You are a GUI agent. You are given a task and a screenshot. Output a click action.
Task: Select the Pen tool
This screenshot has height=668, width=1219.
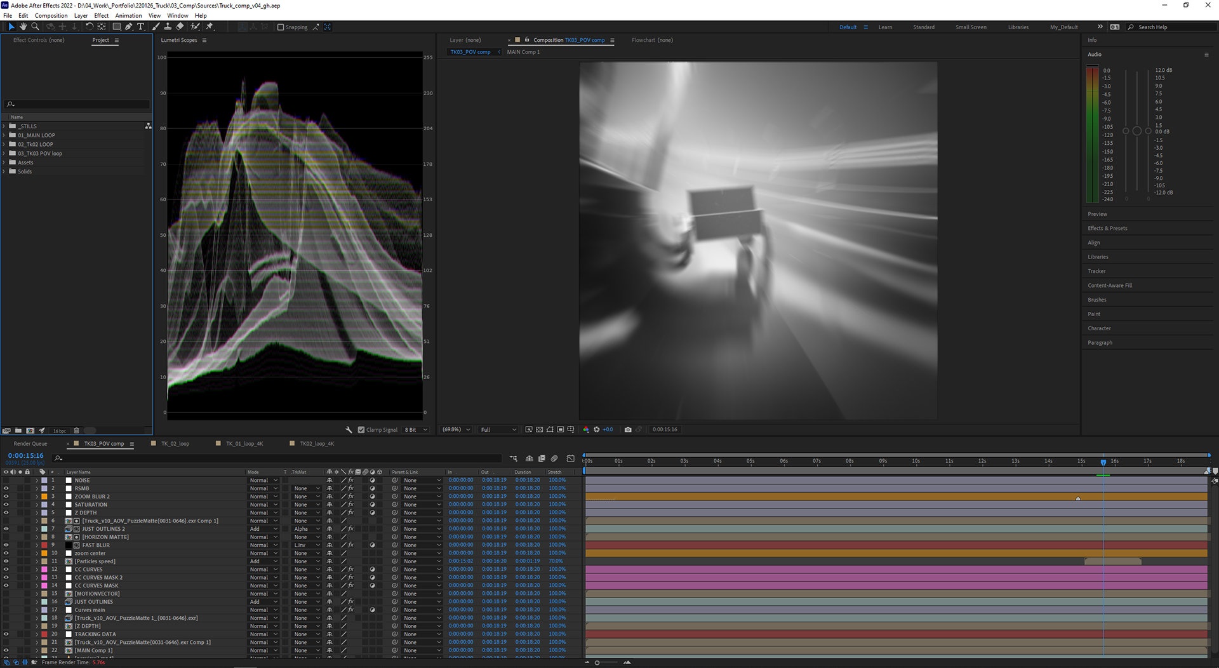(129, 27)
